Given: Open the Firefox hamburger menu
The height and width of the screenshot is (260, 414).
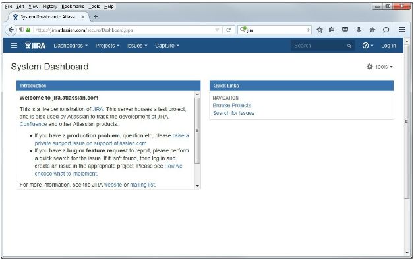Looking at the screenshot, I should point(402,30).
